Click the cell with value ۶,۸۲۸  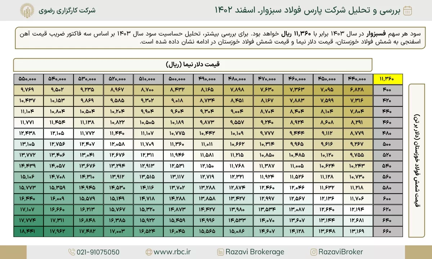358,90
